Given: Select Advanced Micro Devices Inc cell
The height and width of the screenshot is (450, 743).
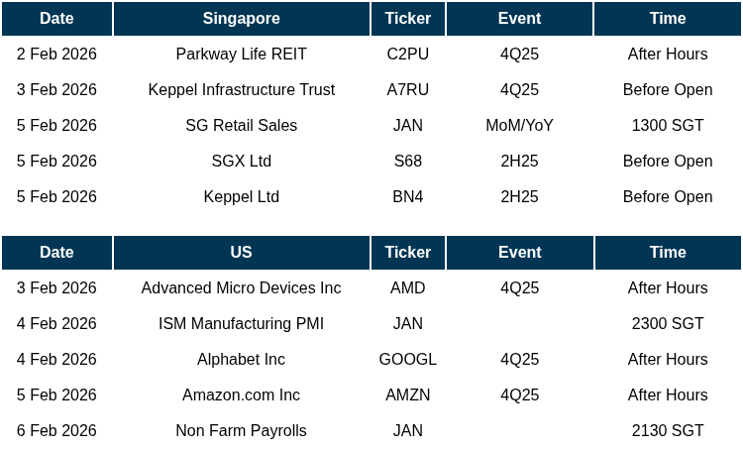Looking at the screenshot, I should tap(241, 288).
